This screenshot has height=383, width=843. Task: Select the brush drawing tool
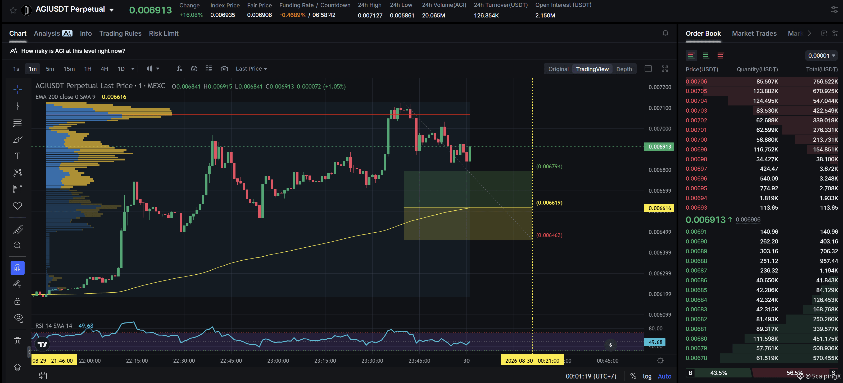point(18,140)
